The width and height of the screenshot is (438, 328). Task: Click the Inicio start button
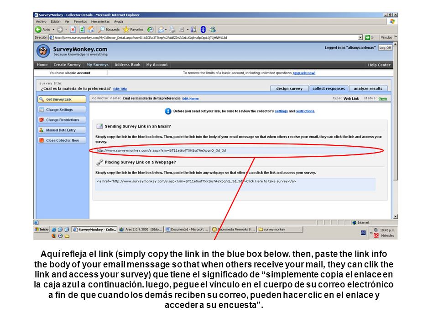click(x=42, y=229)
